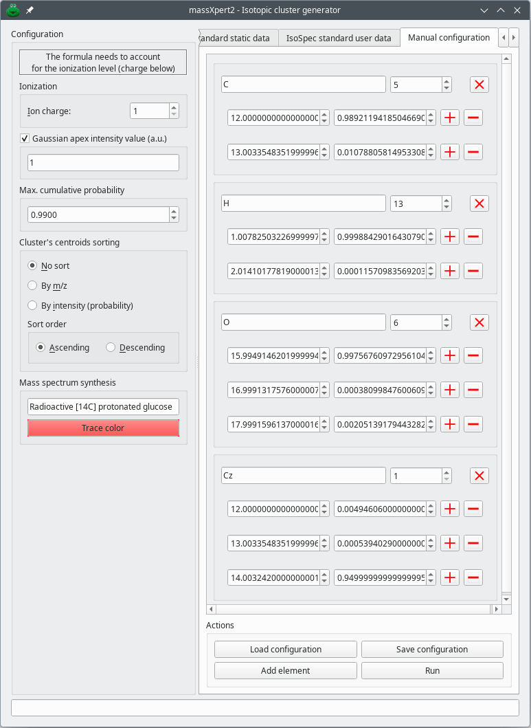
Task: Add isotope after hydrogen 1.00782 row
Action: click(450, 236)
